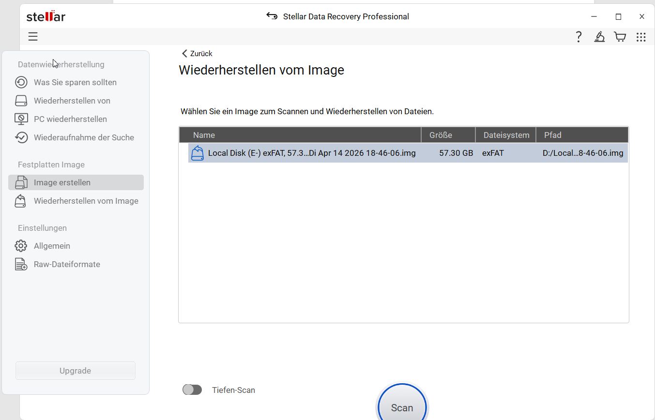The width and height of the screenshot is (655, 420).
Task: Sort by the Dateisystem column header
Action: (506, 135)
